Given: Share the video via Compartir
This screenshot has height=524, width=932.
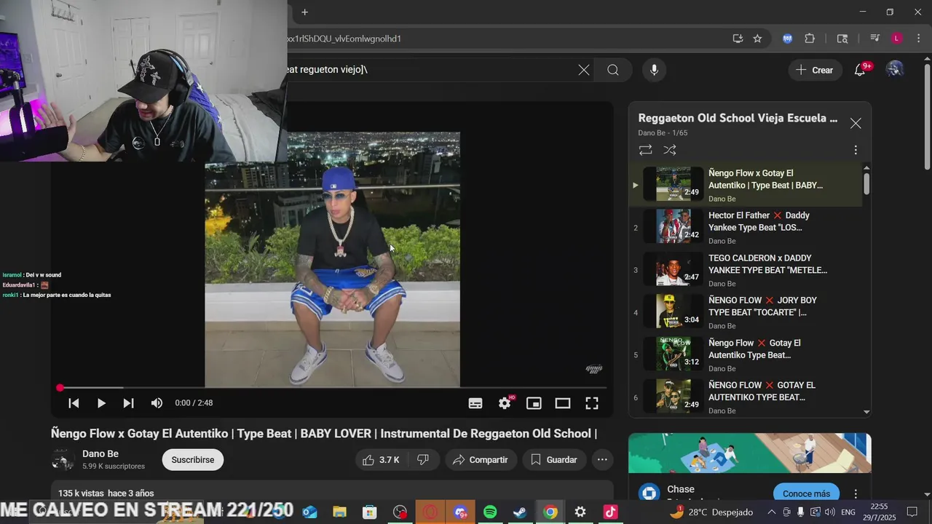Looking at the screenshot, I should point(480,460).
